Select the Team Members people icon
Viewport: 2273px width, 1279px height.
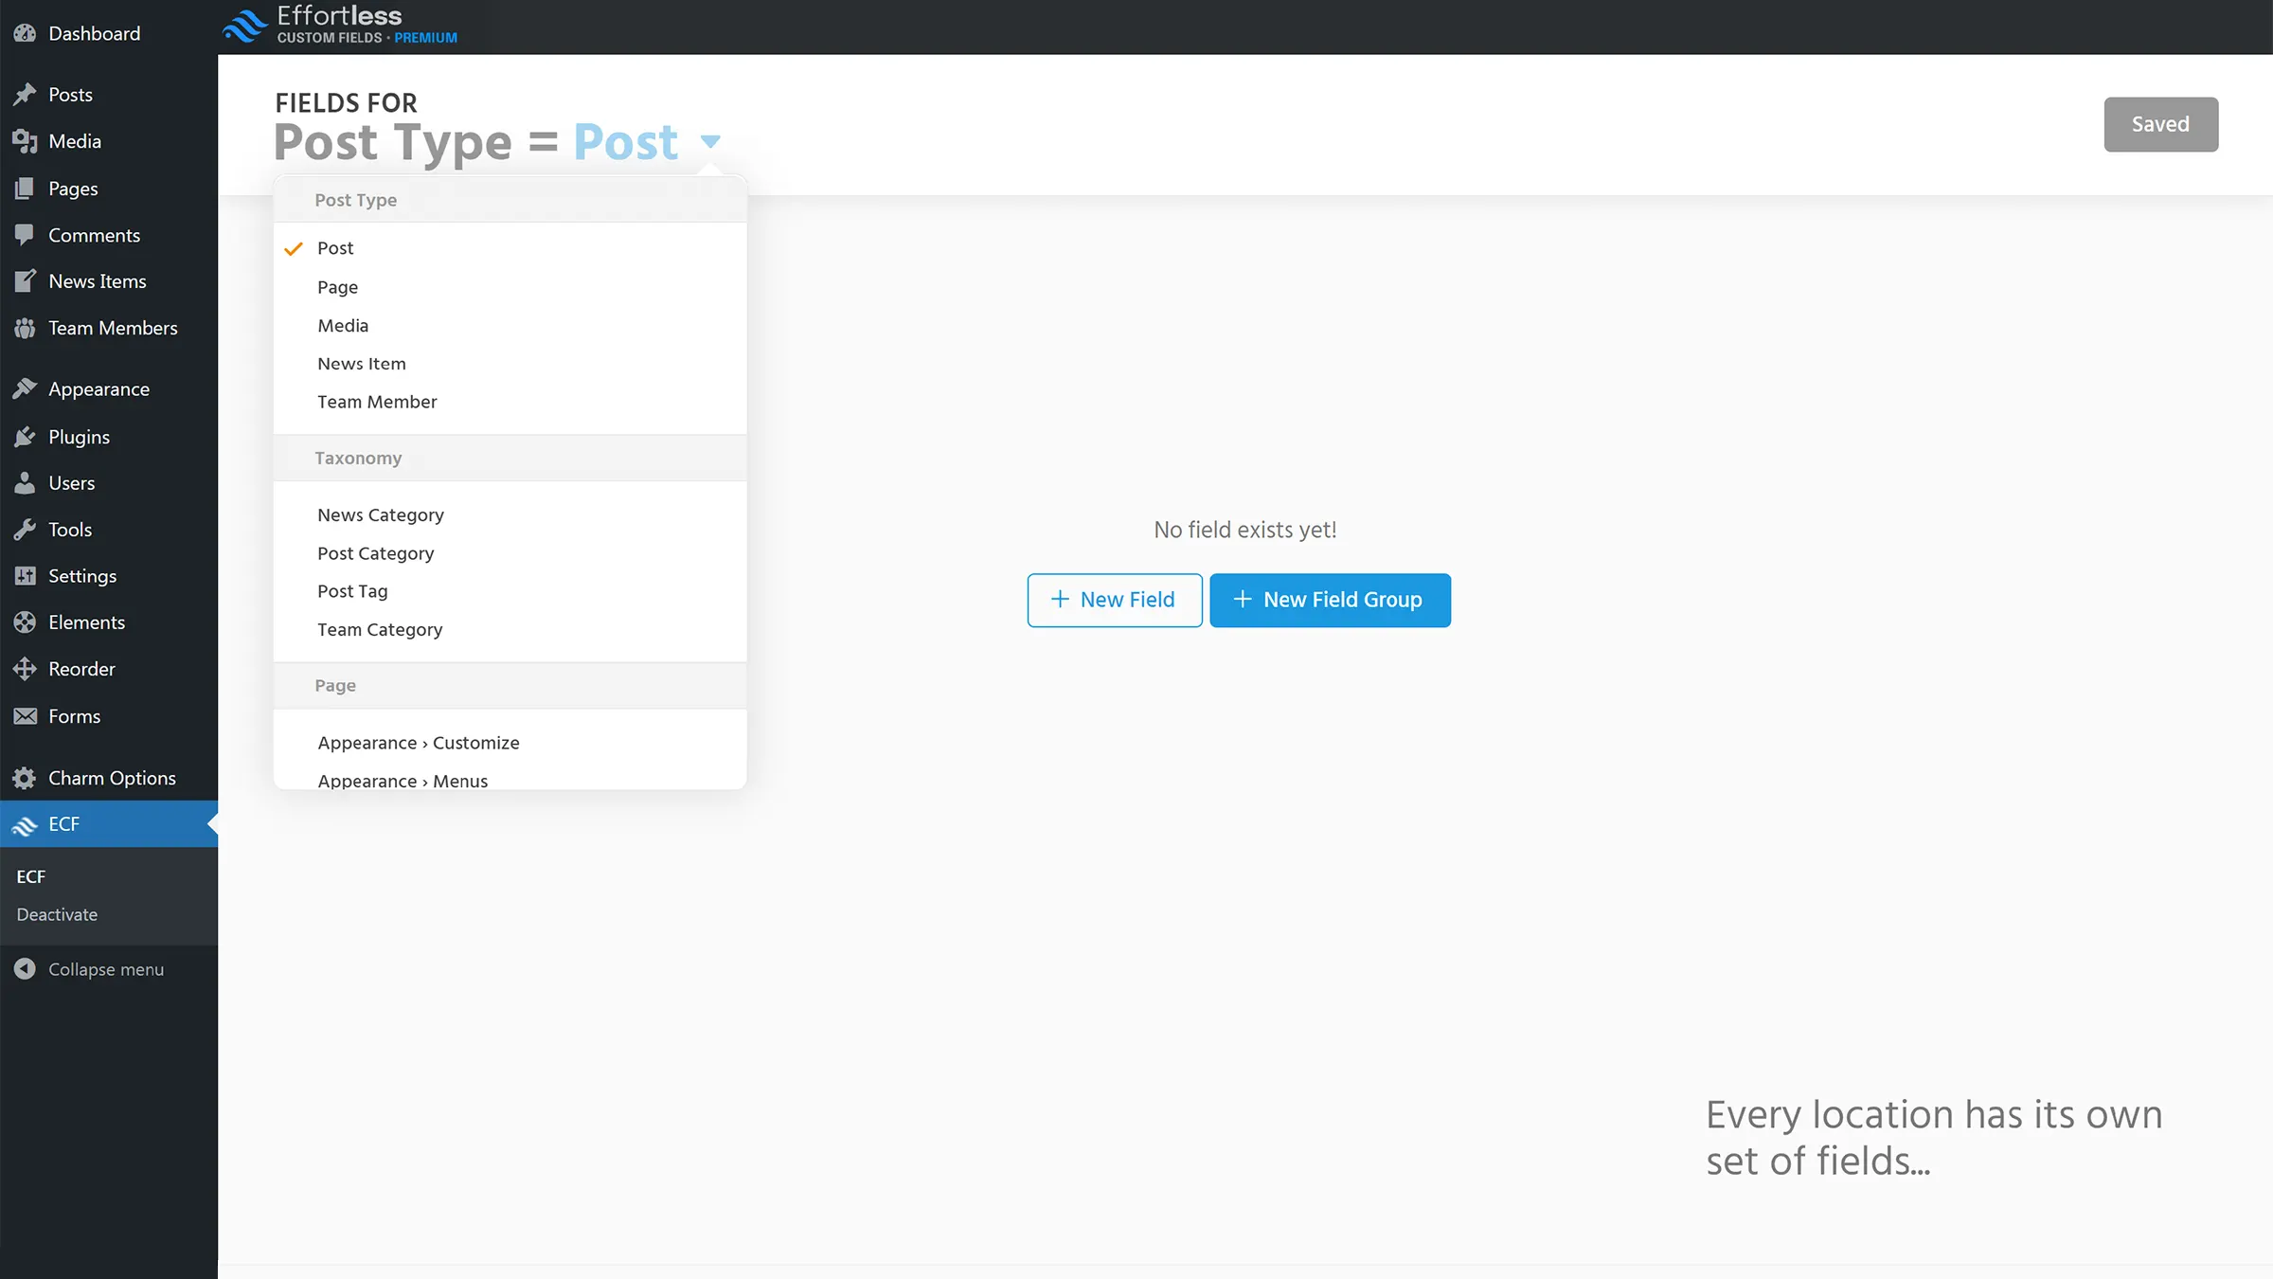point(26,328)
